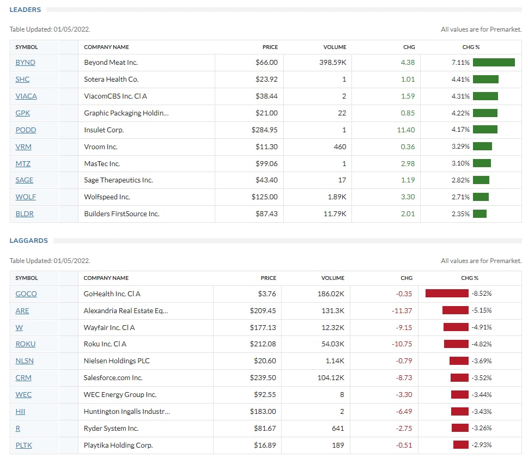Select the Sage Therapeutics Inc. name

(118, 180)
